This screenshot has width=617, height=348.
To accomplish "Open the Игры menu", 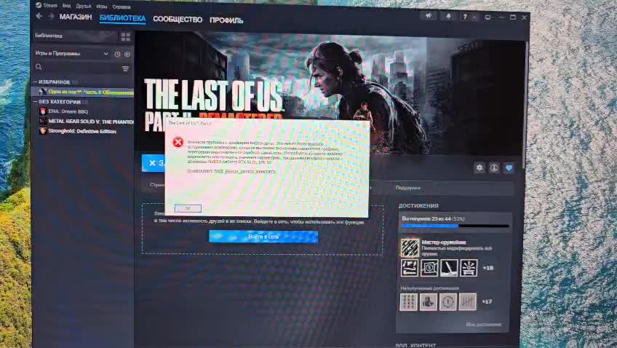I will [102, 7].
